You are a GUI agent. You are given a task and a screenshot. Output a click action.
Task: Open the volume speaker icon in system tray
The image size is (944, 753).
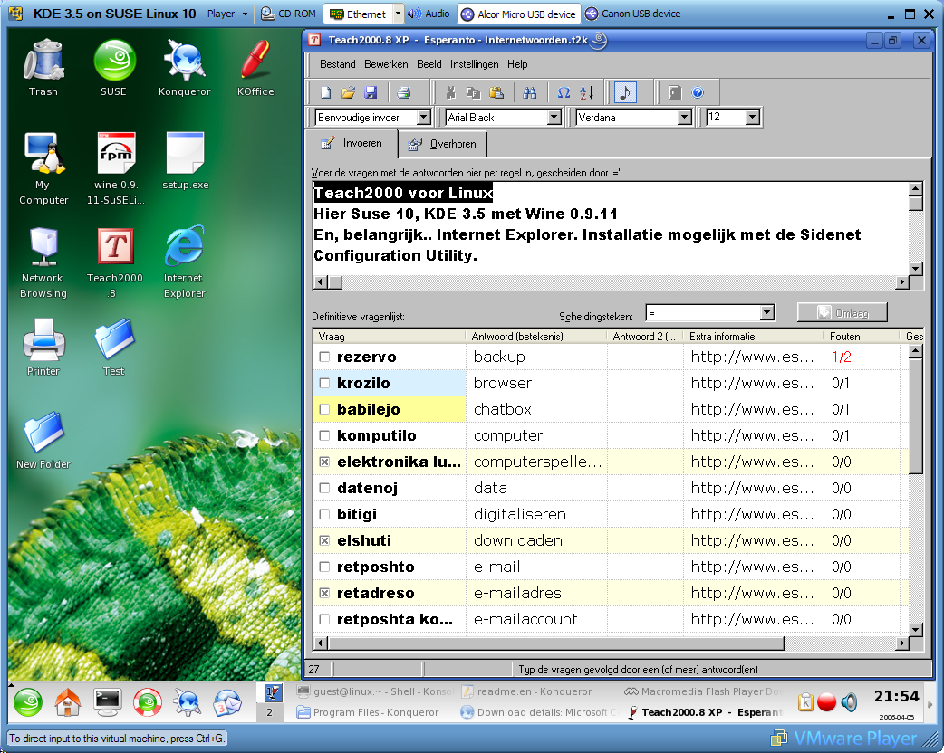coord(849,702)
